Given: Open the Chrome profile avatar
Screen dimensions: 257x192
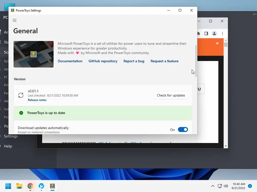Looking at the screenshot, I should [x=214, y=33].
